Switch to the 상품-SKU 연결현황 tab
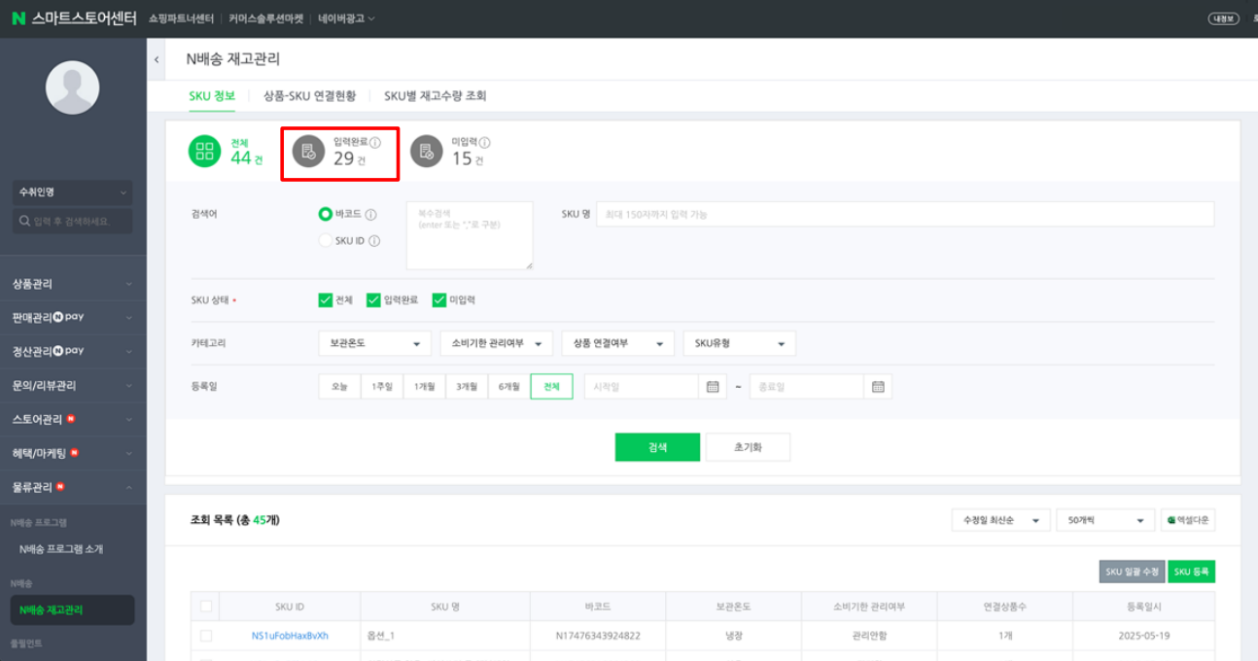This screenshot has width=1258, height=661. [x=309, y=96]
